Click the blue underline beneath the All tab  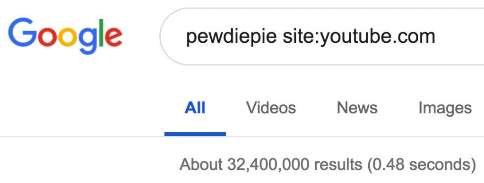195,134
